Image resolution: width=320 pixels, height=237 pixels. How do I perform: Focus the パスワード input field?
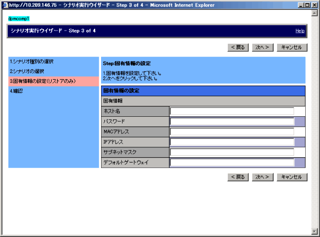pos(232,122)
